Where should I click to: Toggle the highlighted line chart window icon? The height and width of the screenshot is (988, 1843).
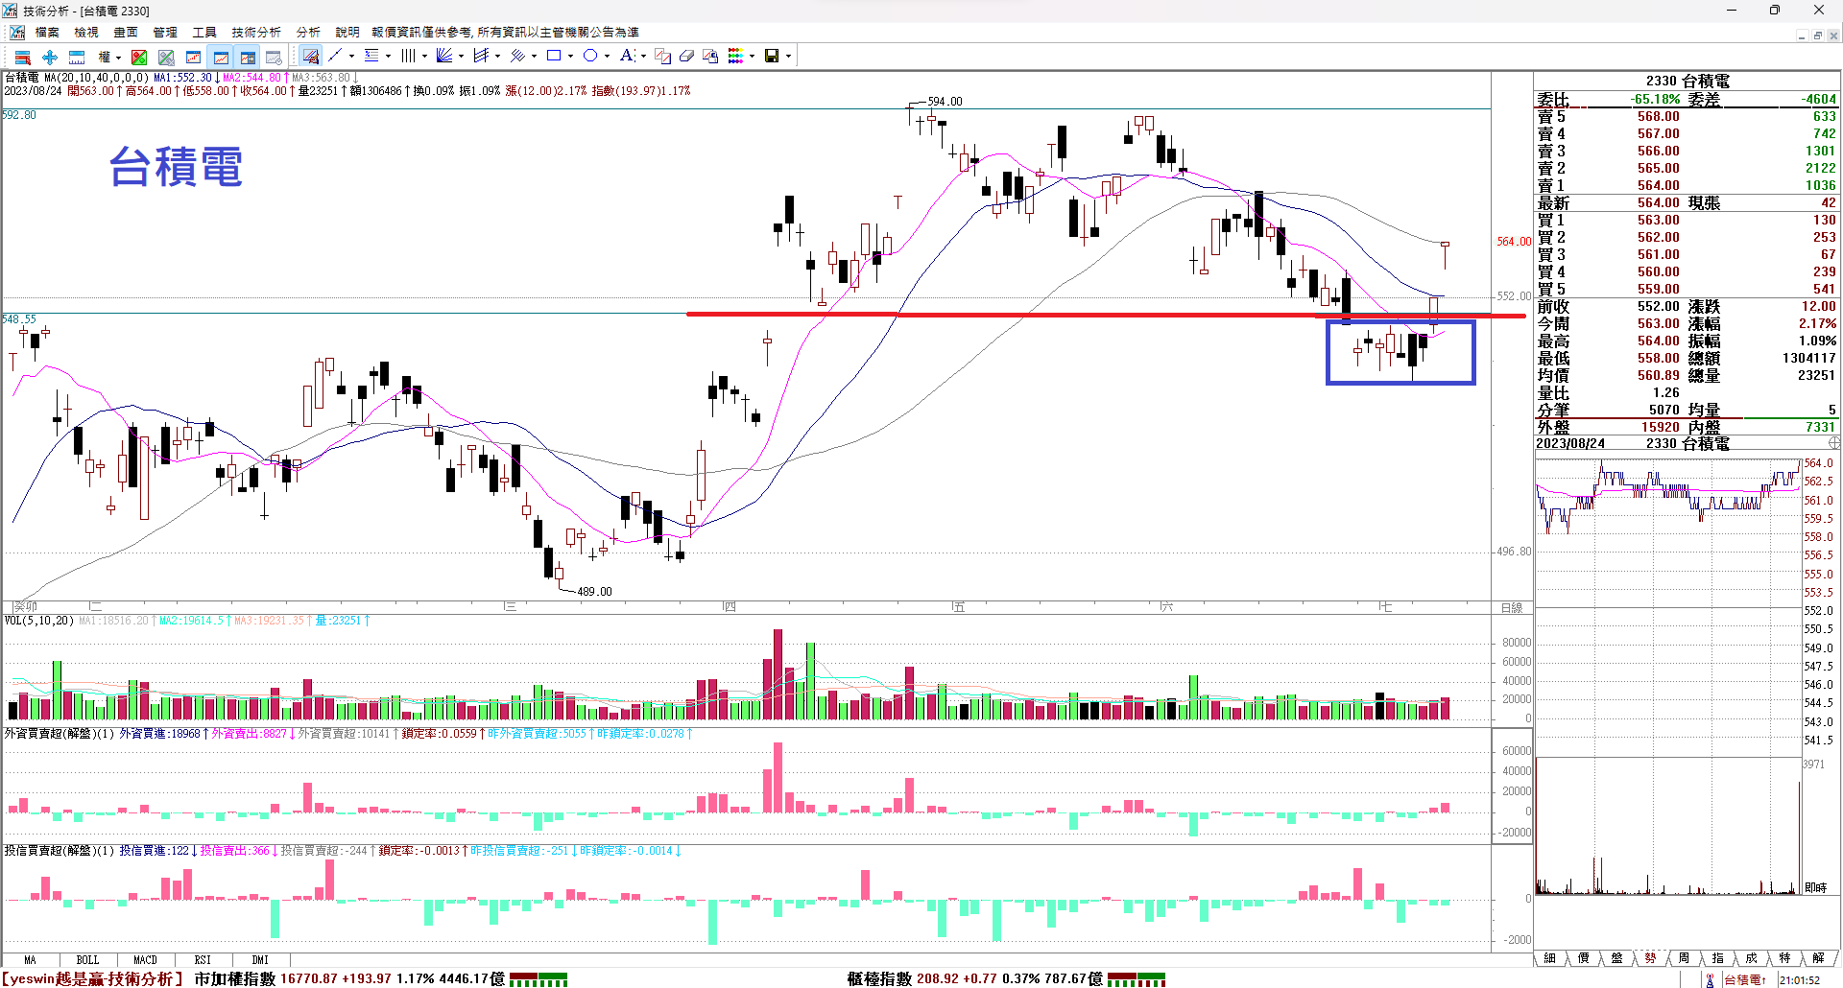221,57
